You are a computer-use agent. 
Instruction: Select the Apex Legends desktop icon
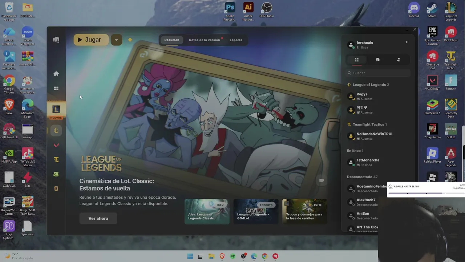451,157
